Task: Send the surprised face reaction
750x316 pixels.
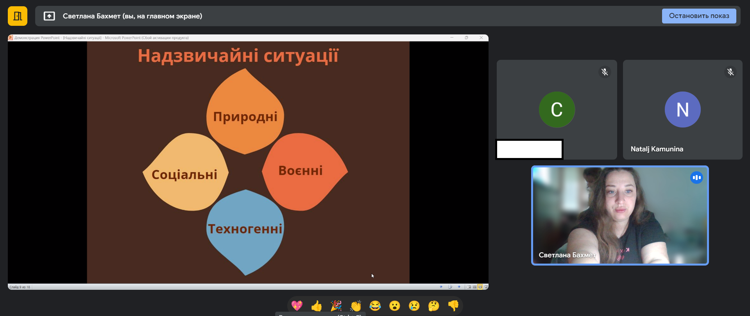Action: tap(395, 305)
